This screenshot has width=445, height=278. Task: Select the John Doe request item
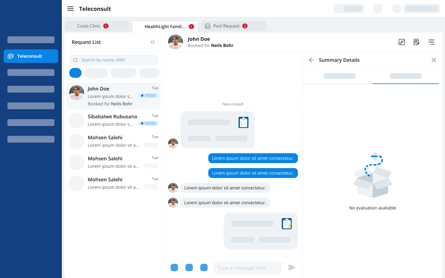click(x=114, y=96)
